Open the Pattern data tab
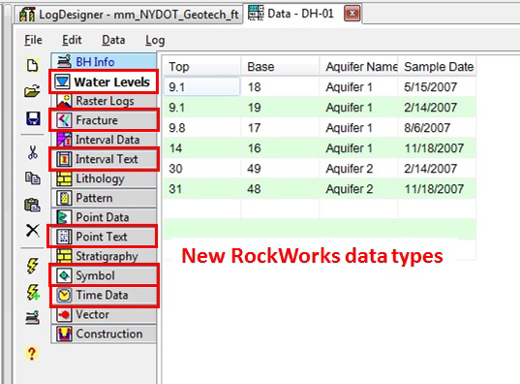 104,198
